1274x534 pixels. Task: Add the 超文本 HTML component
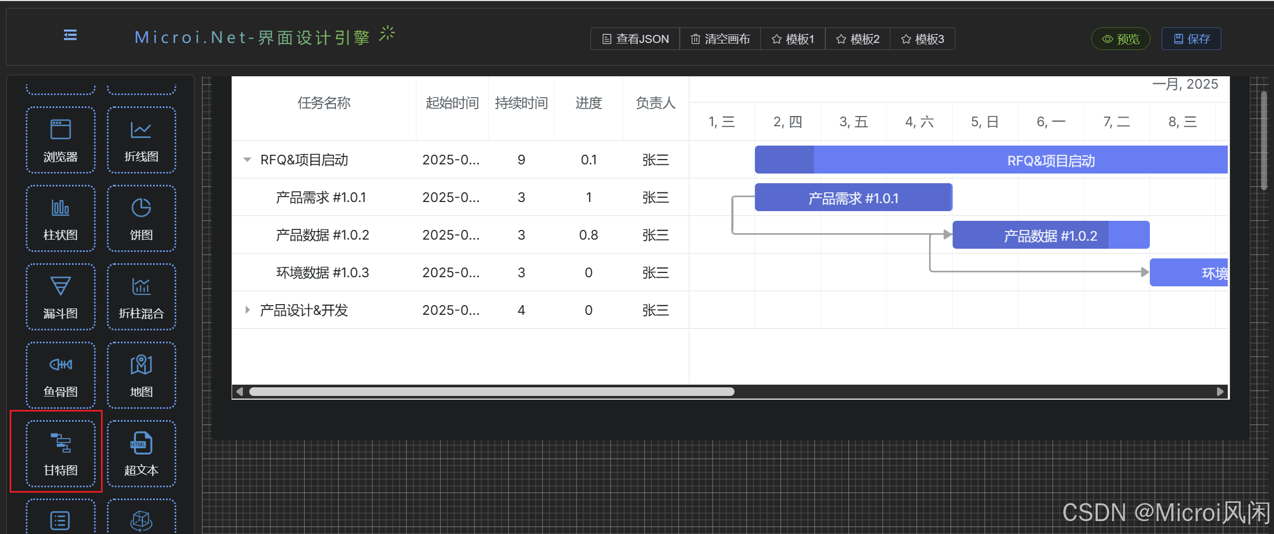(x=141, y=454)
